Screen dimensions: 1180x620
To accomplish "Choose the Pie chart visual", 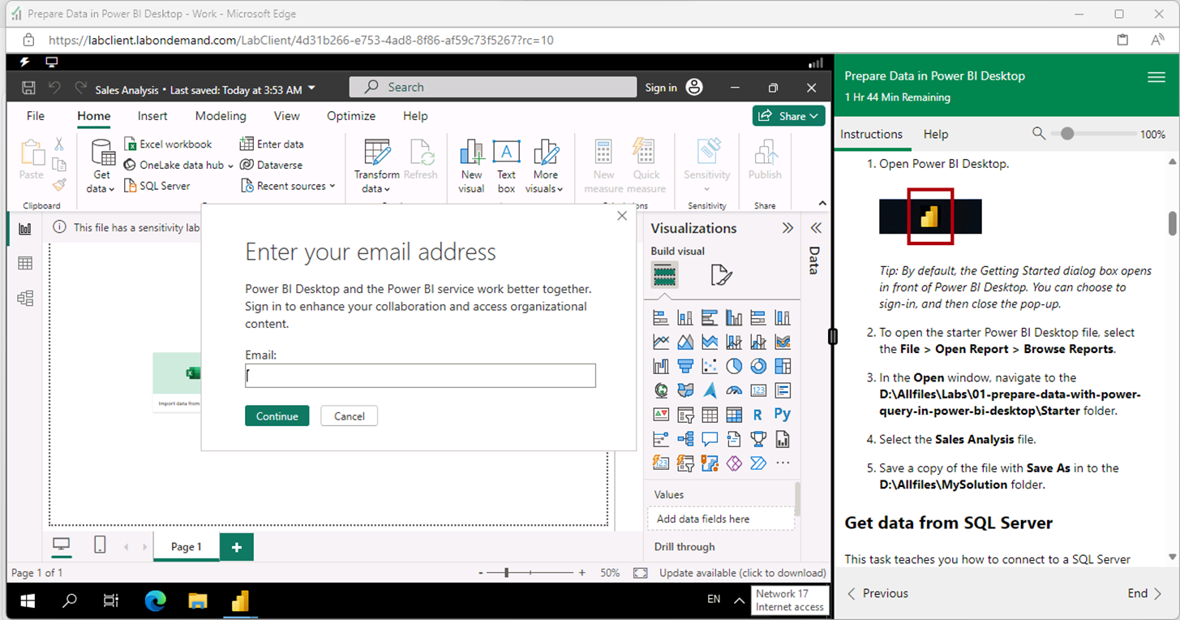I will [x=734, y=367].
